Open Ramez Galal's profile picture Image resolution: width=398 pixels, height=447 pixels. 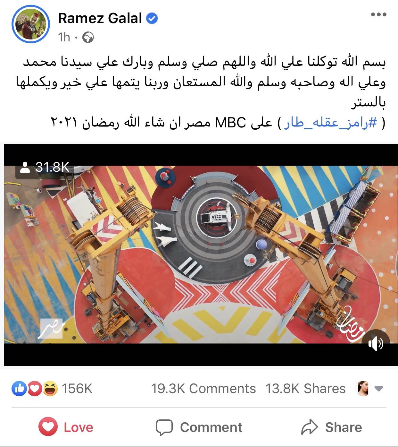31,24
